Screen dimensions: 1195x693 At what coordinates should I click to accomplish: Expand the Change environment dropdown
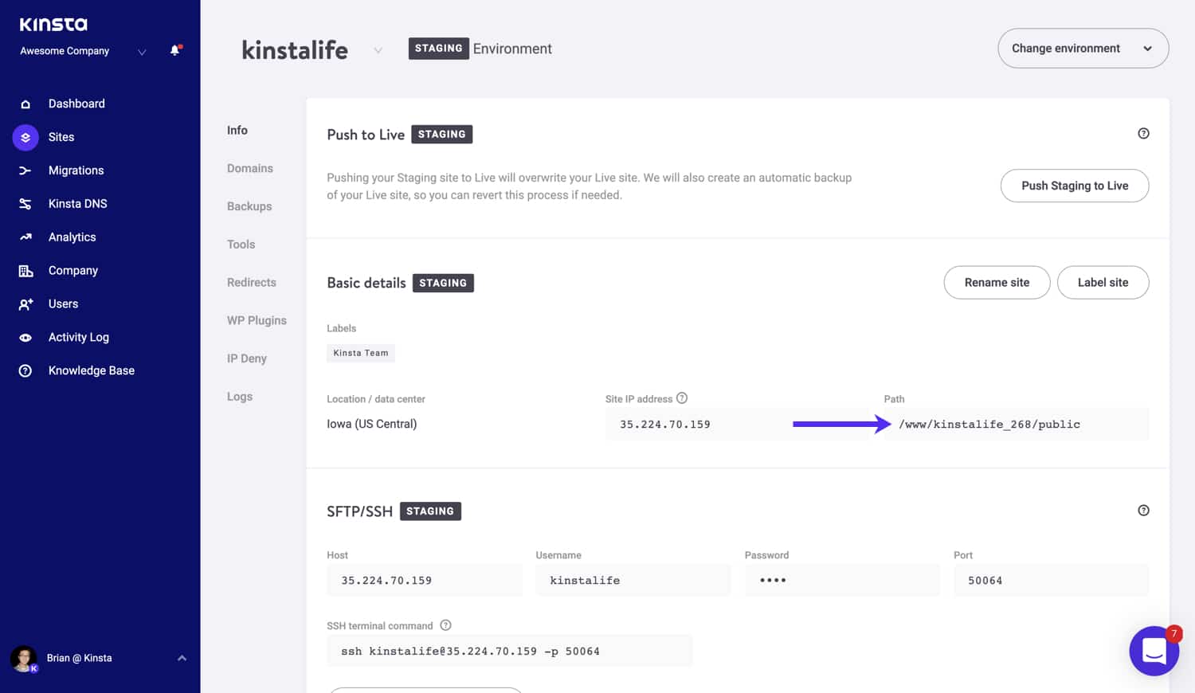point(1083,48)
